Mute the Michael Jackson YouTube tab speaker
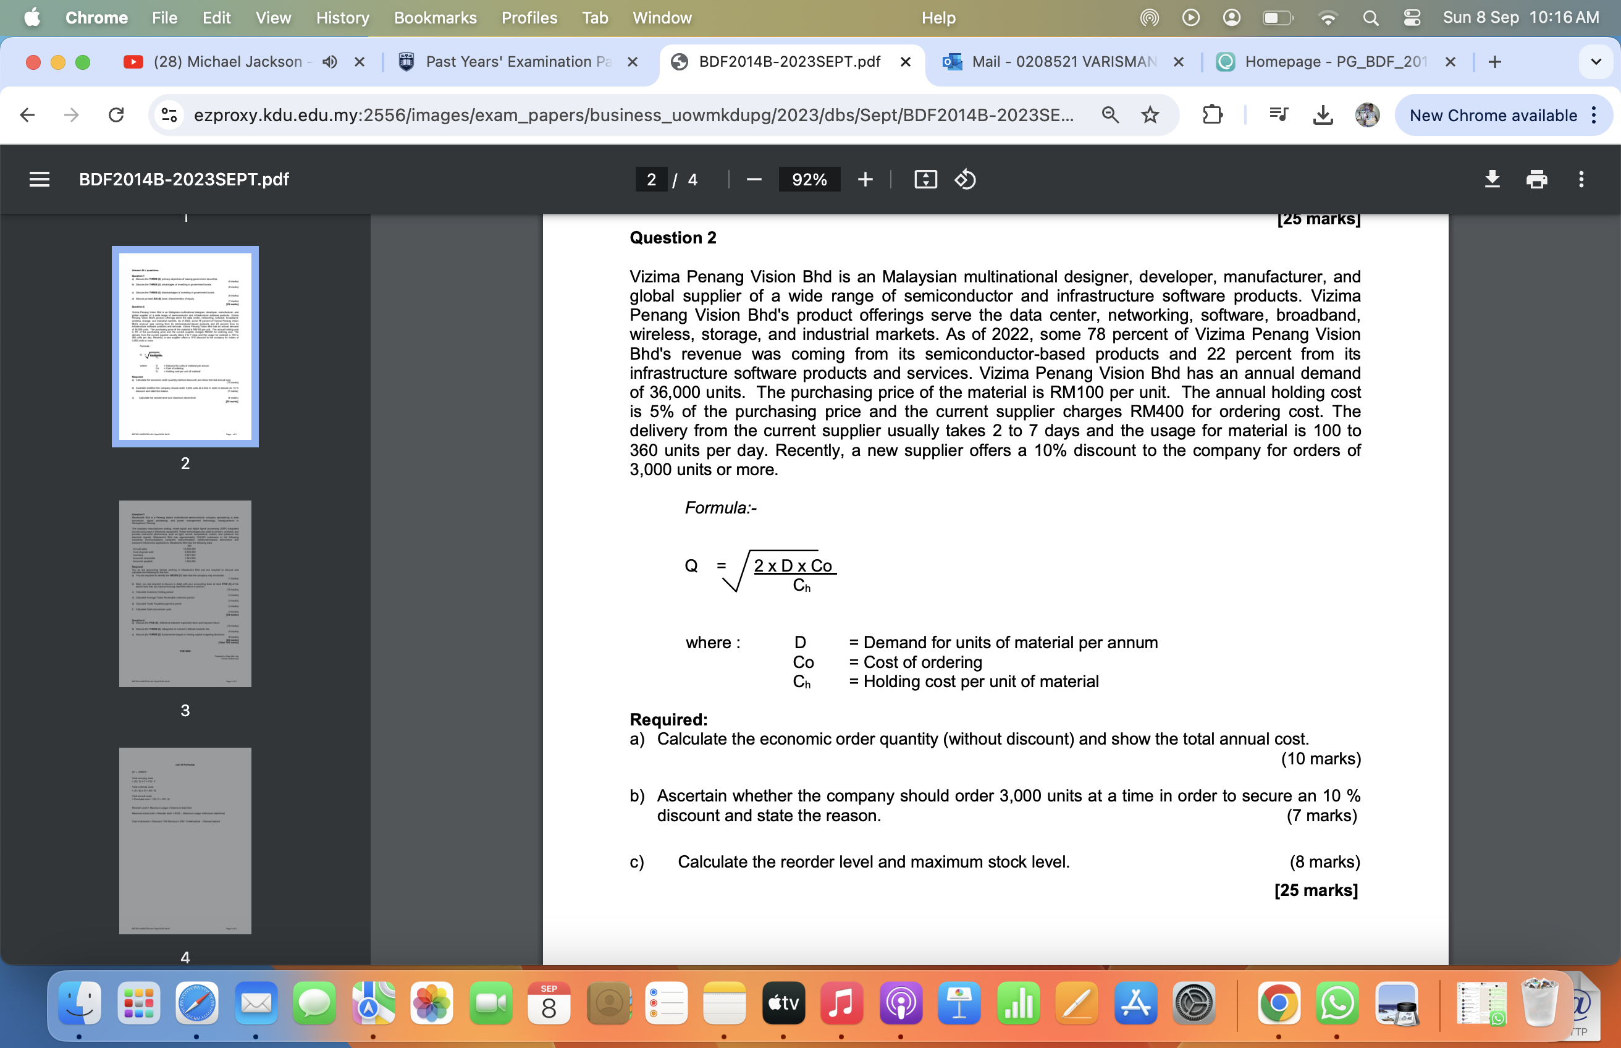The image size is (1621, 1048). [329, 61]
